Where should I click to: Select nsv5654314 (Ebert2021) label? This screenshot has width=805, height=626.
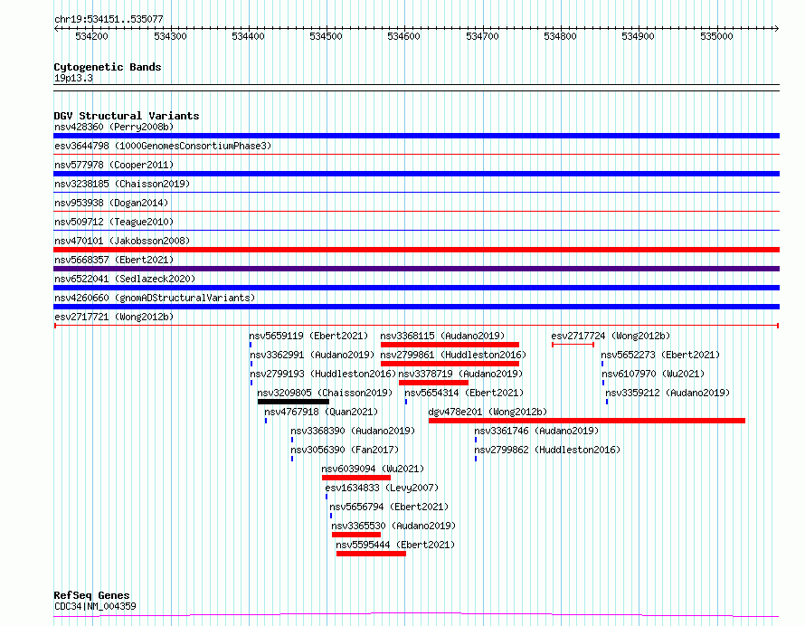(464, 393)
